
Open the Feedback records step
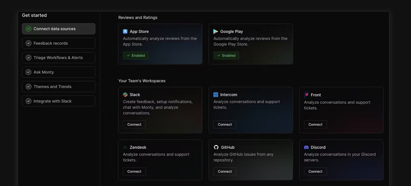[x=59, y=43]
